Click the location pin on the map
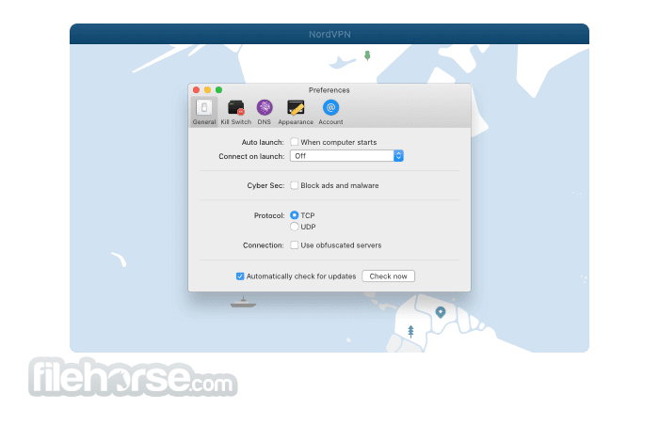The image size is (659, 425). tap(441, 312)
